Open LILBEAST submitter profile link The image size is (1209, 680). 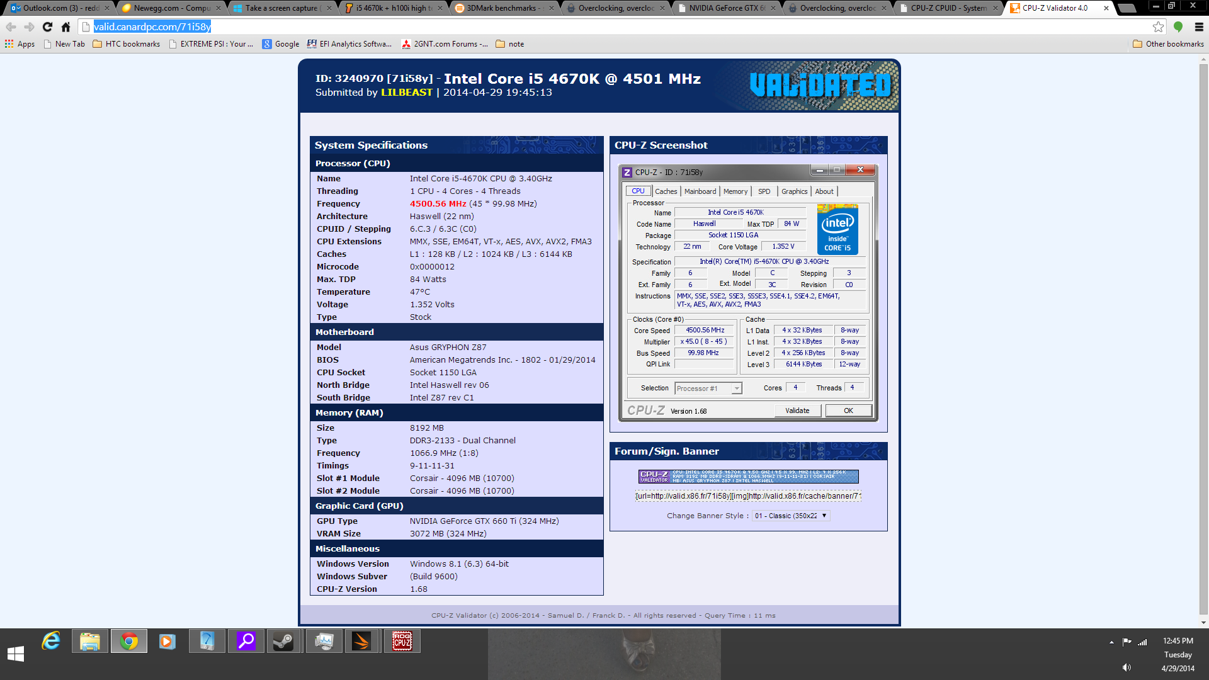coord(407,93)
